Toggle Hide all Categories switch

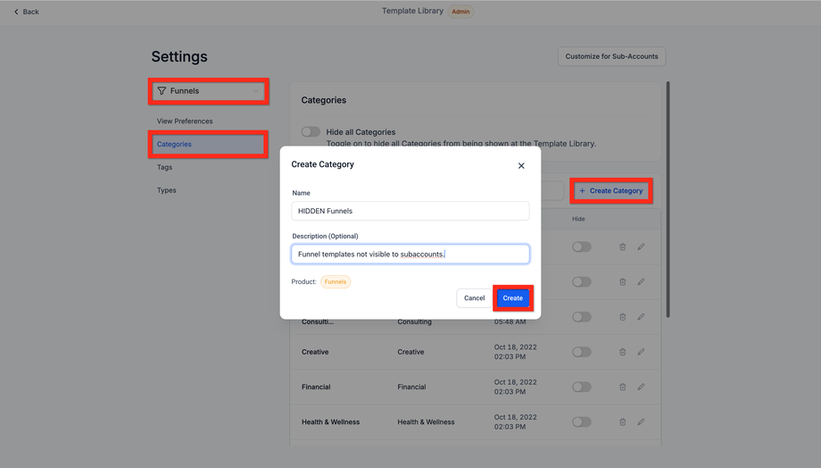point(311,131)
